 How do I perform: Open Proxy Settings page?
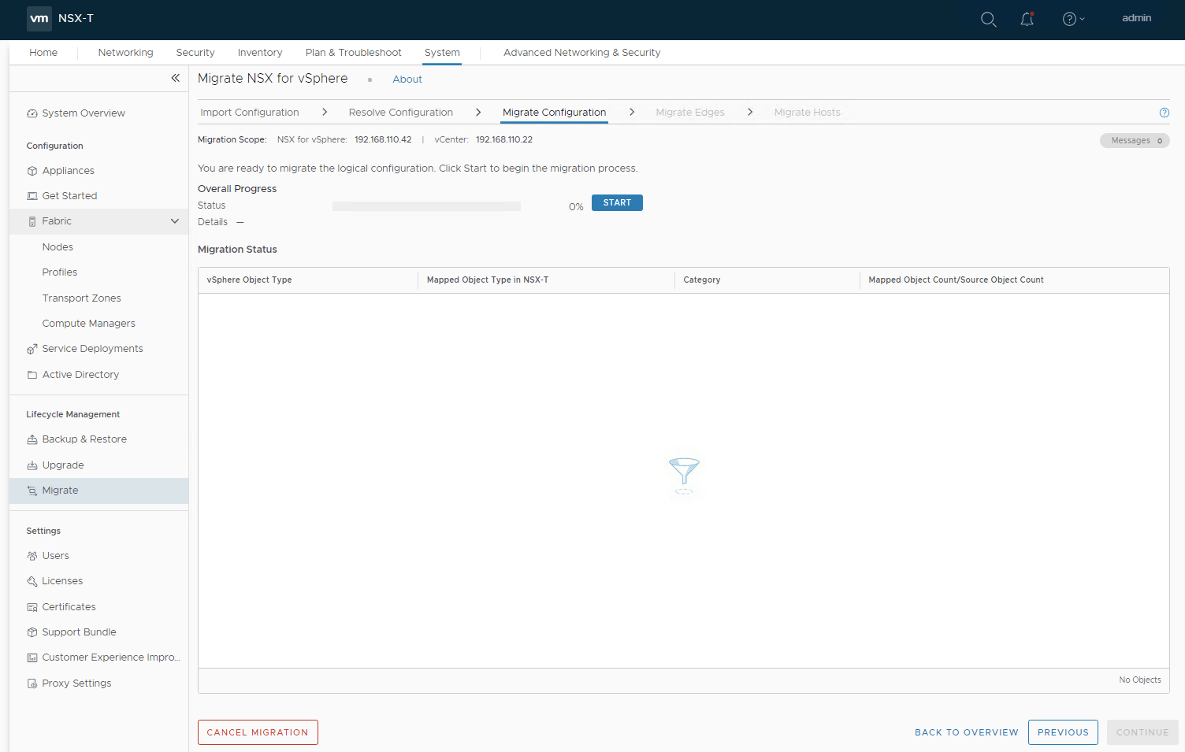[x=76, y=683]
